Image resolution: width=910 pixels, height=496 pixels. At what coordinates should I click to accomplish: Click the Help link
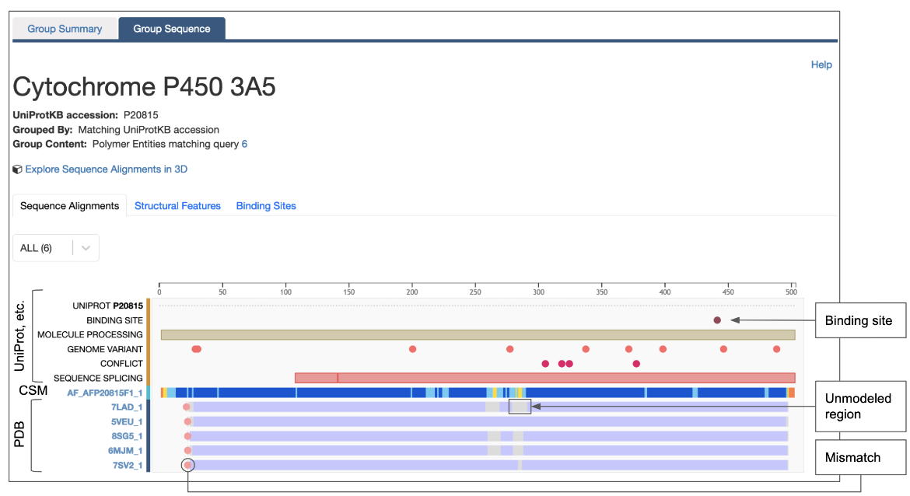click(x=821, y=65)
